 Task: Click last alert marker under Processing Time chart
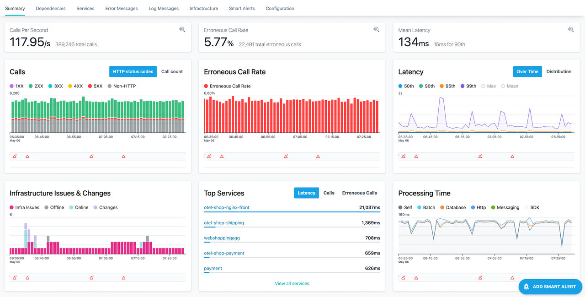pyautogui.click(x=512, y=278)
